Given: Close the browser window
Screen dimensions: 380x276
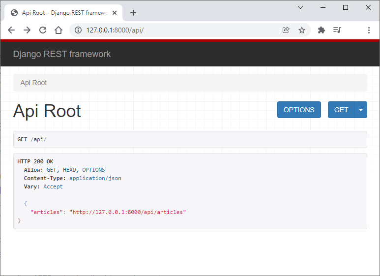Looking at the screenshot, I should pyautogui.click(x=368, y=7).
